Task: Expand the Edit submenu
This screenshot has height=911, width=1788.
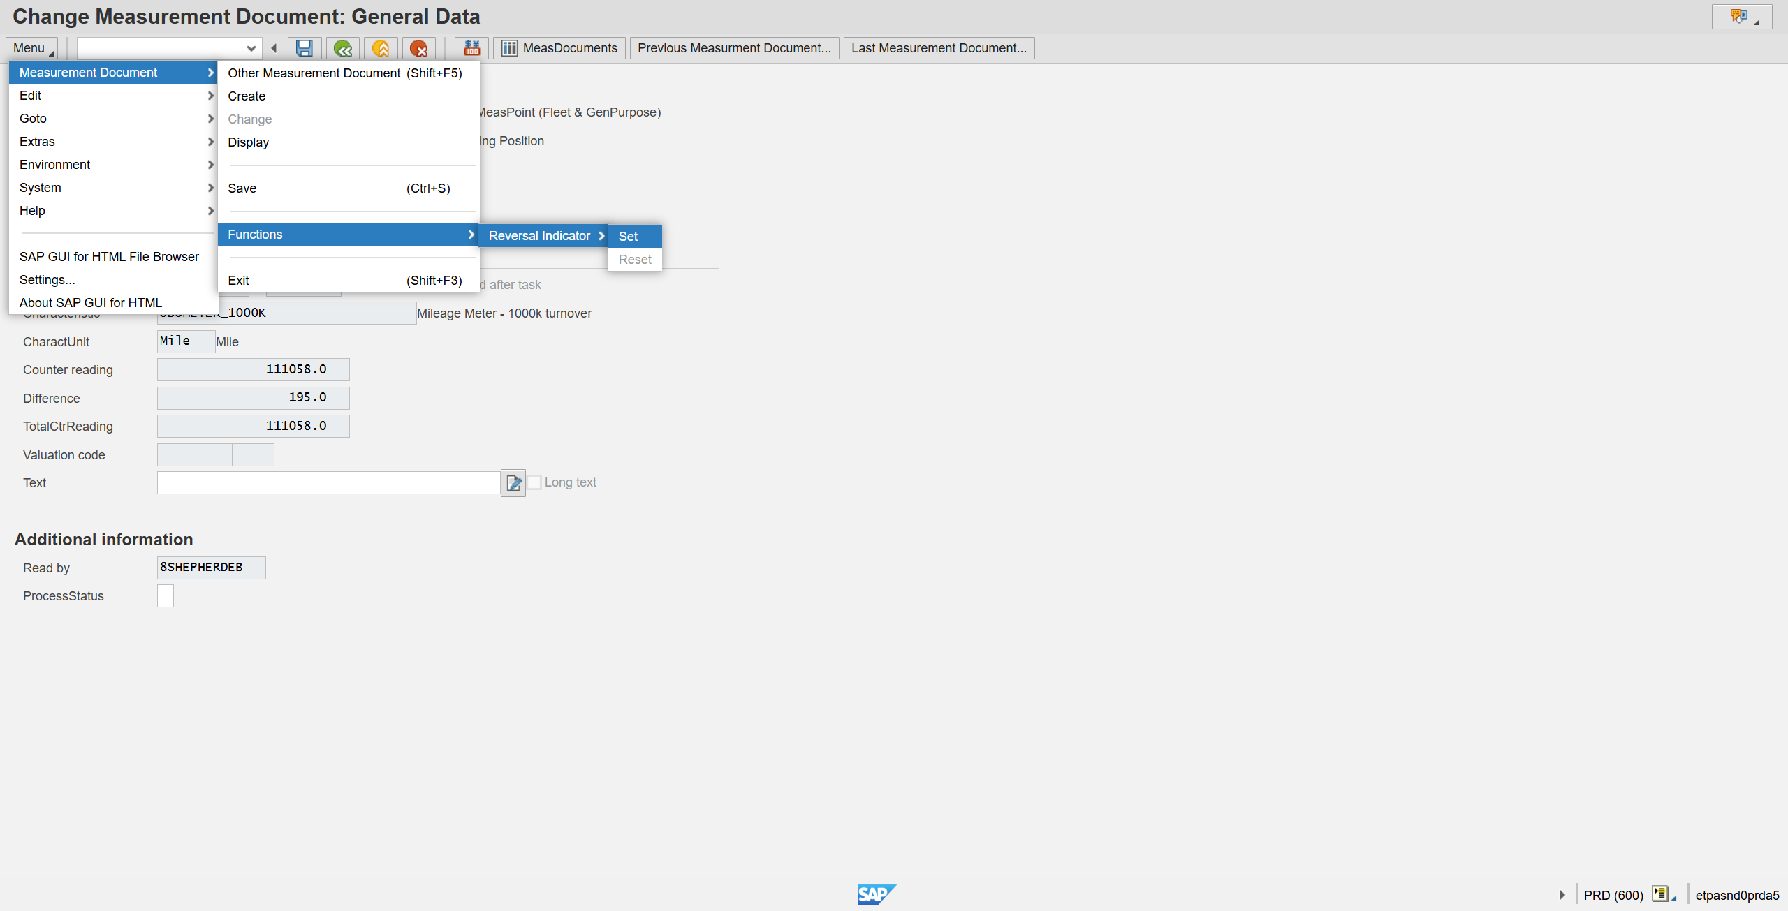Action: (114, 96)
